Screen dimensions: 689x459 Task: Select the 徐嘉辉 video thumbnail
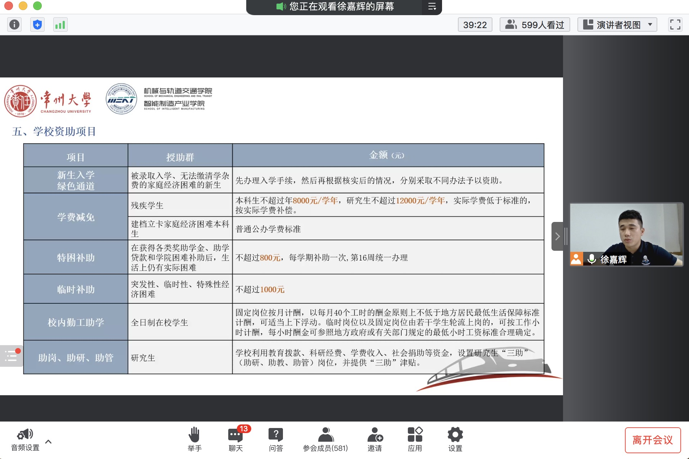[626, 234]
